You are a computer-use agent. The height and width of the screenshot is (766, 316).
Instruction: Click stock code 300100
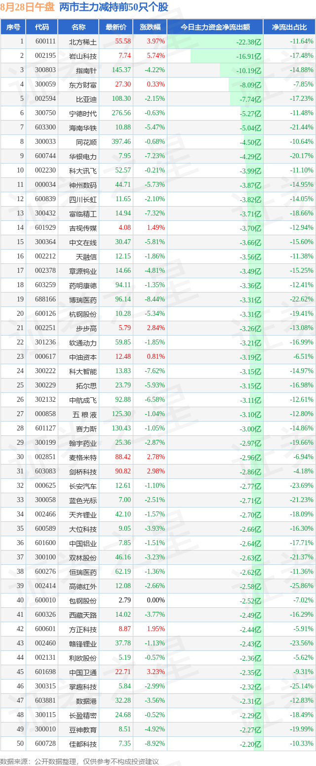pyautogui.click(x=45, y=557)
